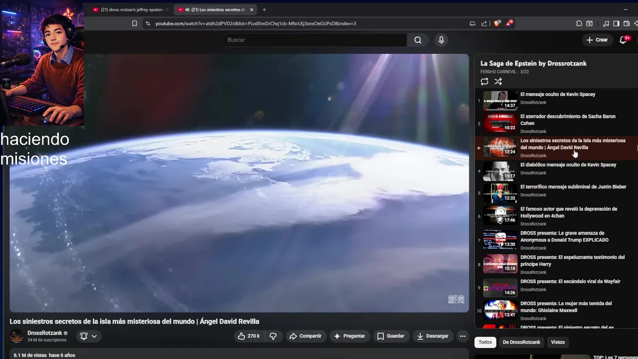The image size is (638, 359).
Task: Click the Crear button
Action: tap(597, 40)
